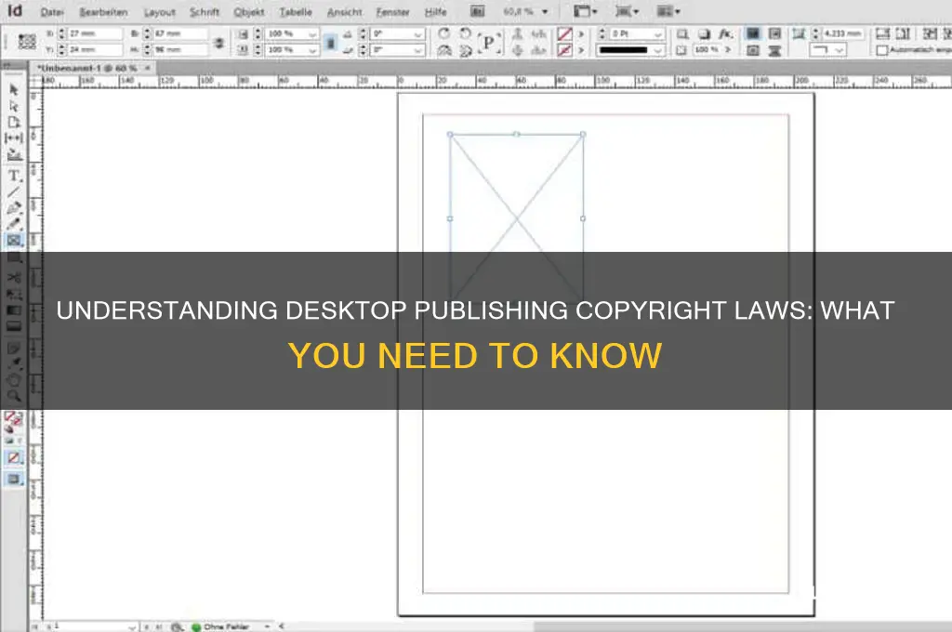
Task: Select the Gap tool
Action: point(13,138)
